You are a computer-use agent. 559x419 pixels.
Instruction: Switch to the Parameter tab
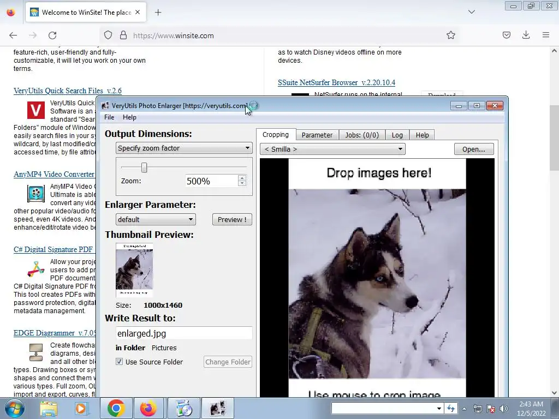click(317, 135)
